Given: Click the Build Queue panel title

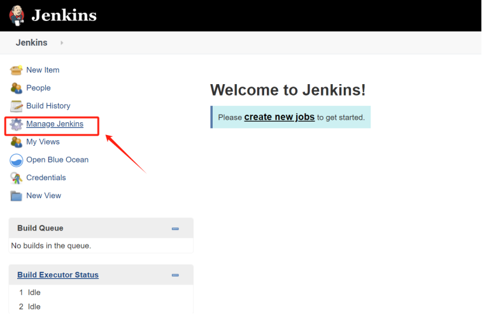Looking at the screenshot, I should (40, 228).
